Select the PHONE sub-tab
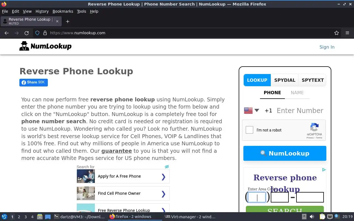Image resolution: width=354 pixels, height=221 pixels. (x=272, y=93)
